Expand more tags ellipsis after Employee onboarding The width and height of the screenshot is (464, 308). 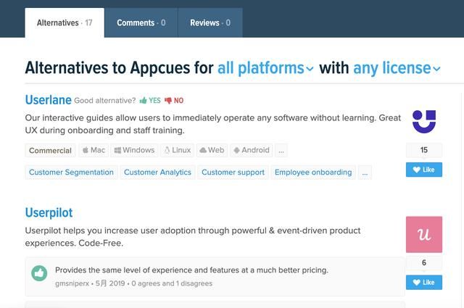(x=365, y=172)
